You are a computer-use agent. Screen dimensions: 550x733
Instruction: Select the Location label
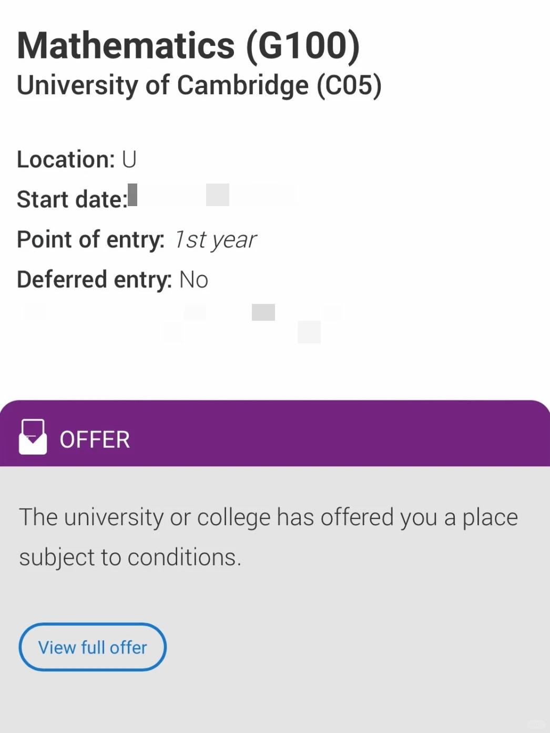(66, 159)
